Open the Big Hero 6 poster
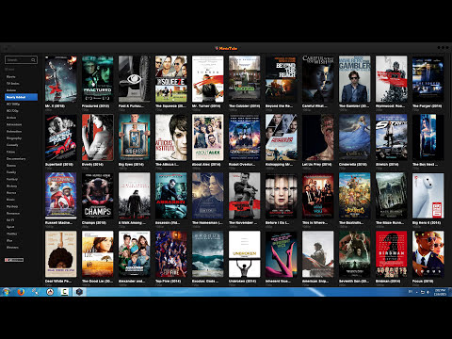Viewport: 452px width, 339px height. click(x=428, y=196)
